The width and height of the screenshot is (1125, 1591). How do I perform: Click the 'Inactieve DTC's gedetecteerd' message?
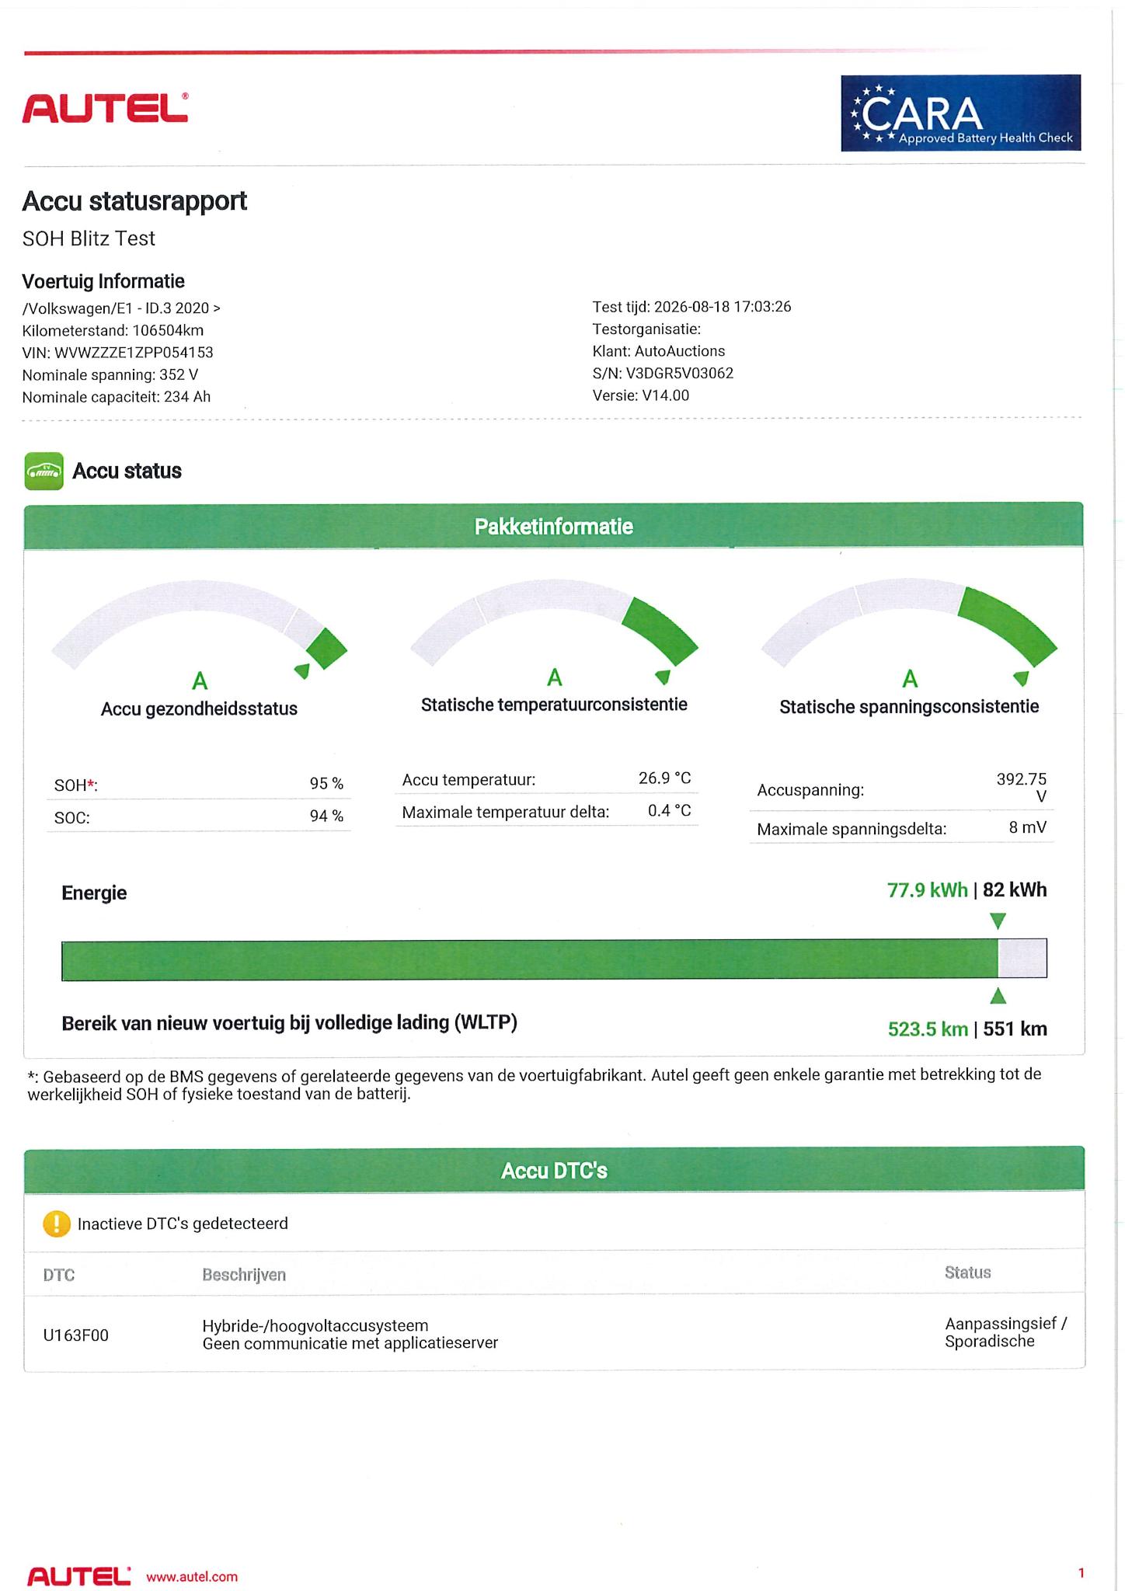pos(183,1224)
